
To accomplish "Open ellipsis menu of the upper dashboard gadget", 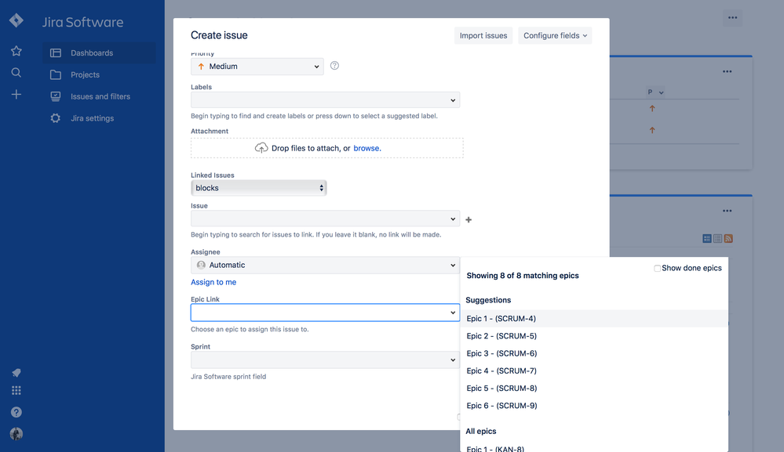I will pos(727,71).
